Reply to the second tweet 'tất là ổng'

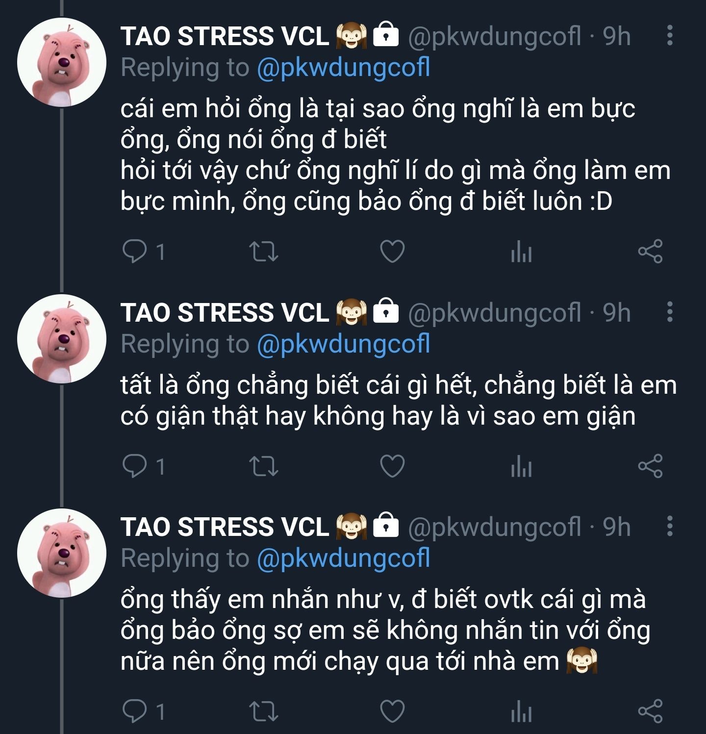point(134,466)
